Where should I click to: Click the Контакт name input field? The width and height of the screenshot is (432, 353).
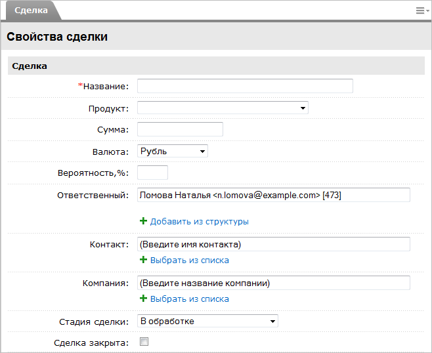(x=273, y=244)
